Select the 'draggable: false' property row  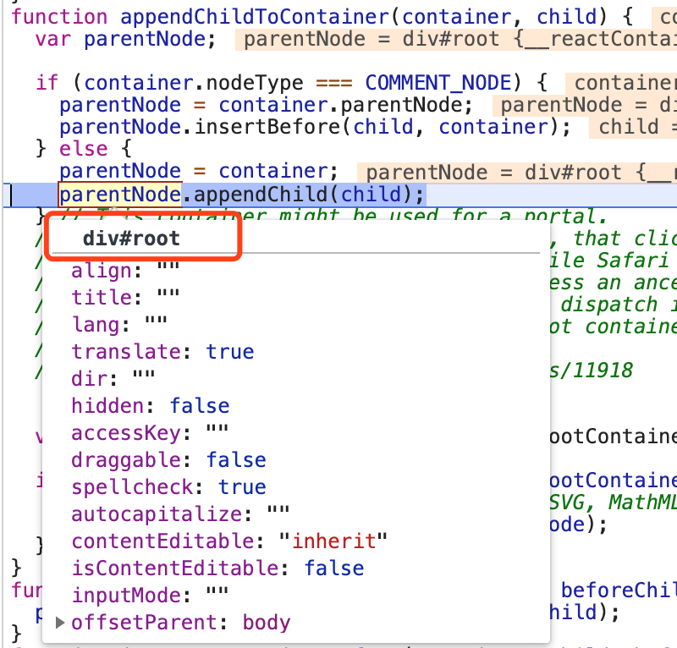[168, 459]
